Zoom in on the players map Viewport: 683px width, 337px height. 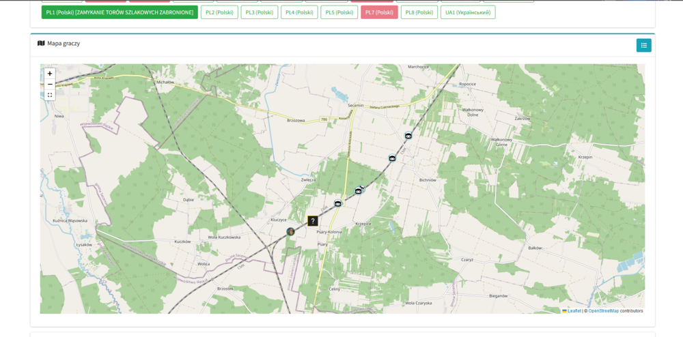50,74
